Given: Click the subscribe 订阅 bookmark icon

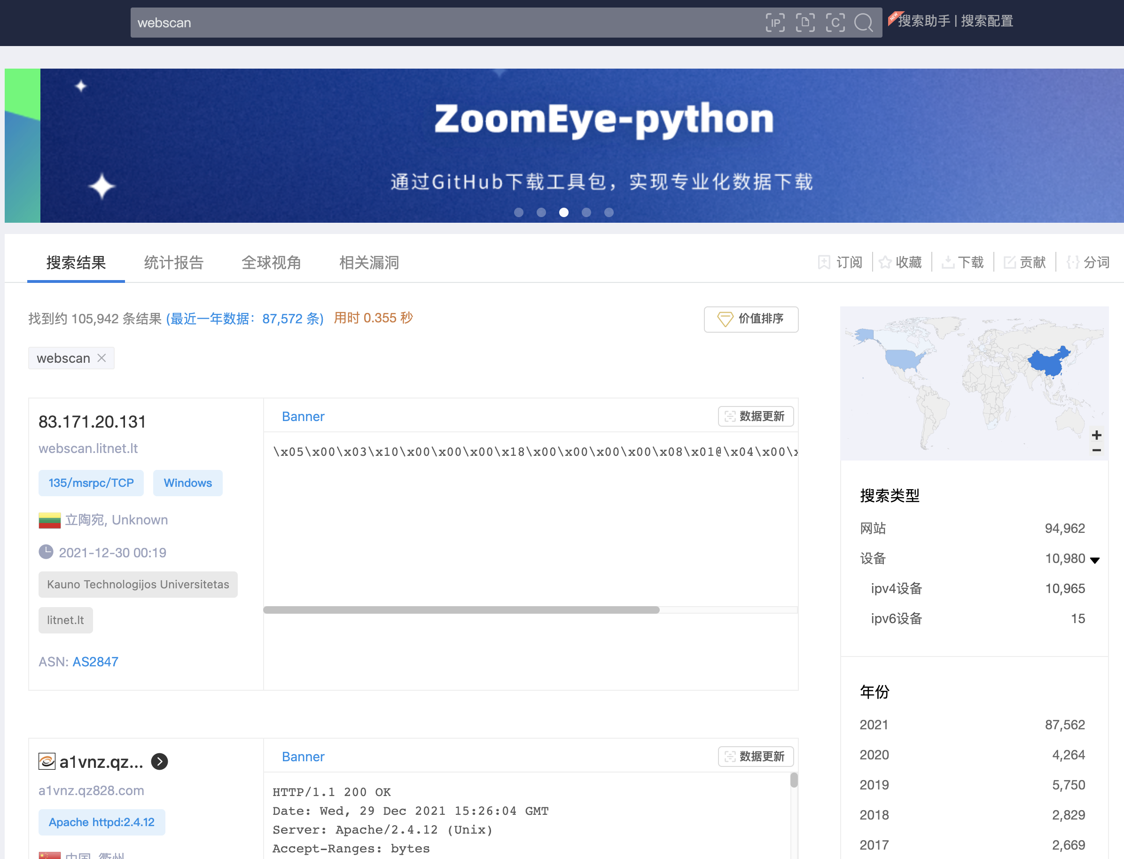Looking at the screenshot, I should 824,262.
